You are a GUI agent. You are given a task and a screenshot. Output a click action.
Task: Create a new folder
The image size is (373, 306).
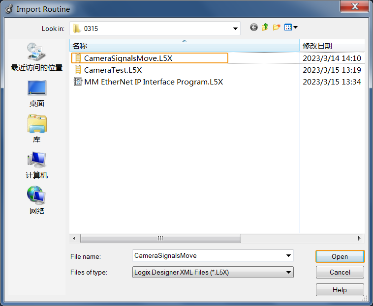point(277,28)
